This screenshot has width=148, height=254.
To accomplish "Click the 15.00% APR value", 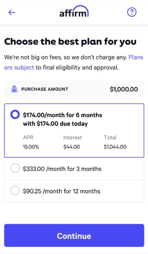I will click(31, 147).
